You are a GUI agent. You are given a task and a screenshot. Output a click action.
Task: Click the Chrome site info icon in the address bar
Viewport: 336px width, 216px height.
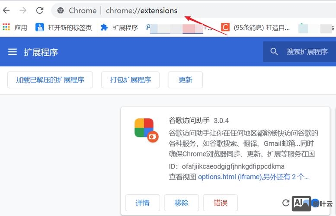coord(61,10)
